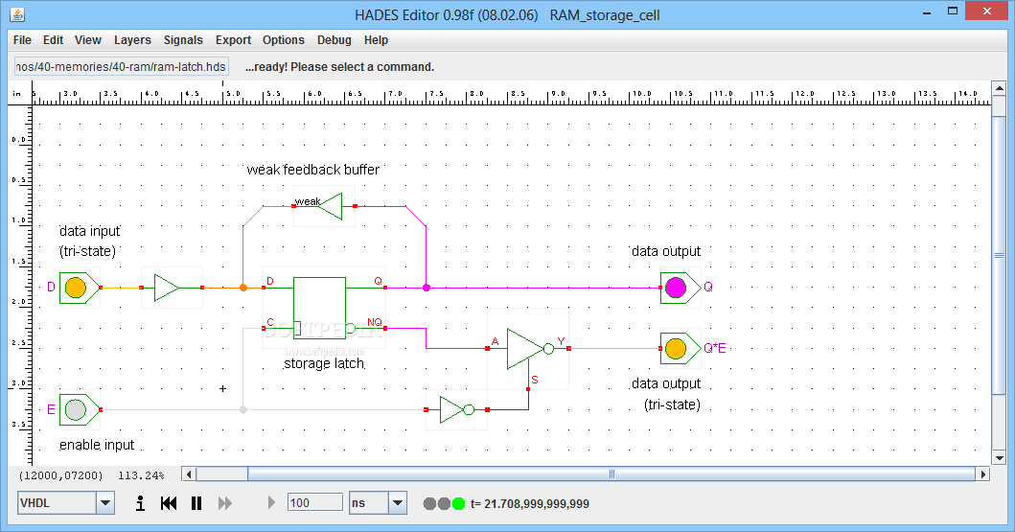Viewport: 1015px width, 532px height.
Task: Open the Debug menu
Action: (x=334, y=40)
